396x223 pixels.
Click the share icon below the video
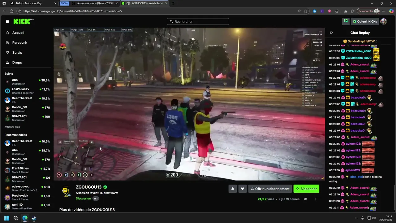(305, 199)
